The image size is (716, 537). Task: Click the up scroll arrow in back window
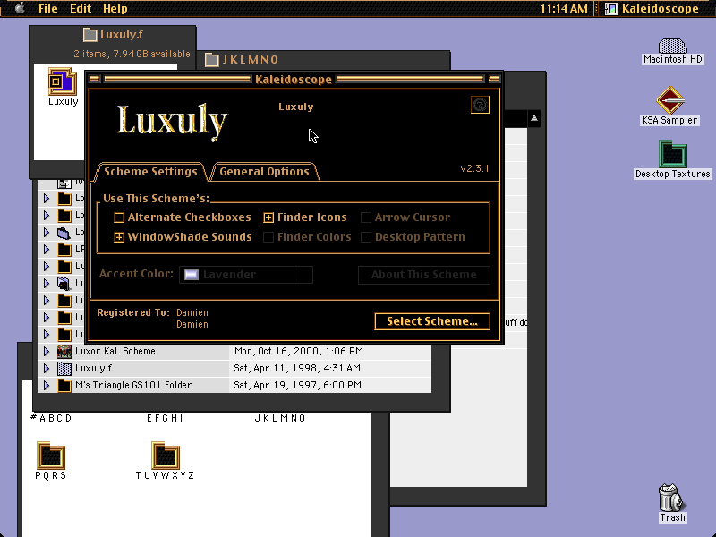(x=533, y=118)
